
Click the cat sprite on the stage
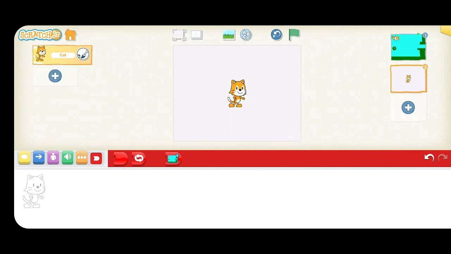tap(237, 93)
